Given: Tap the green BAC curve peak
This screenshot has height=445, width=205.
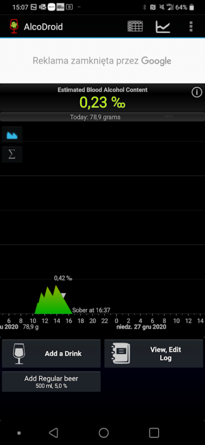Looking at the screenshot, I should tap(56, 286).
